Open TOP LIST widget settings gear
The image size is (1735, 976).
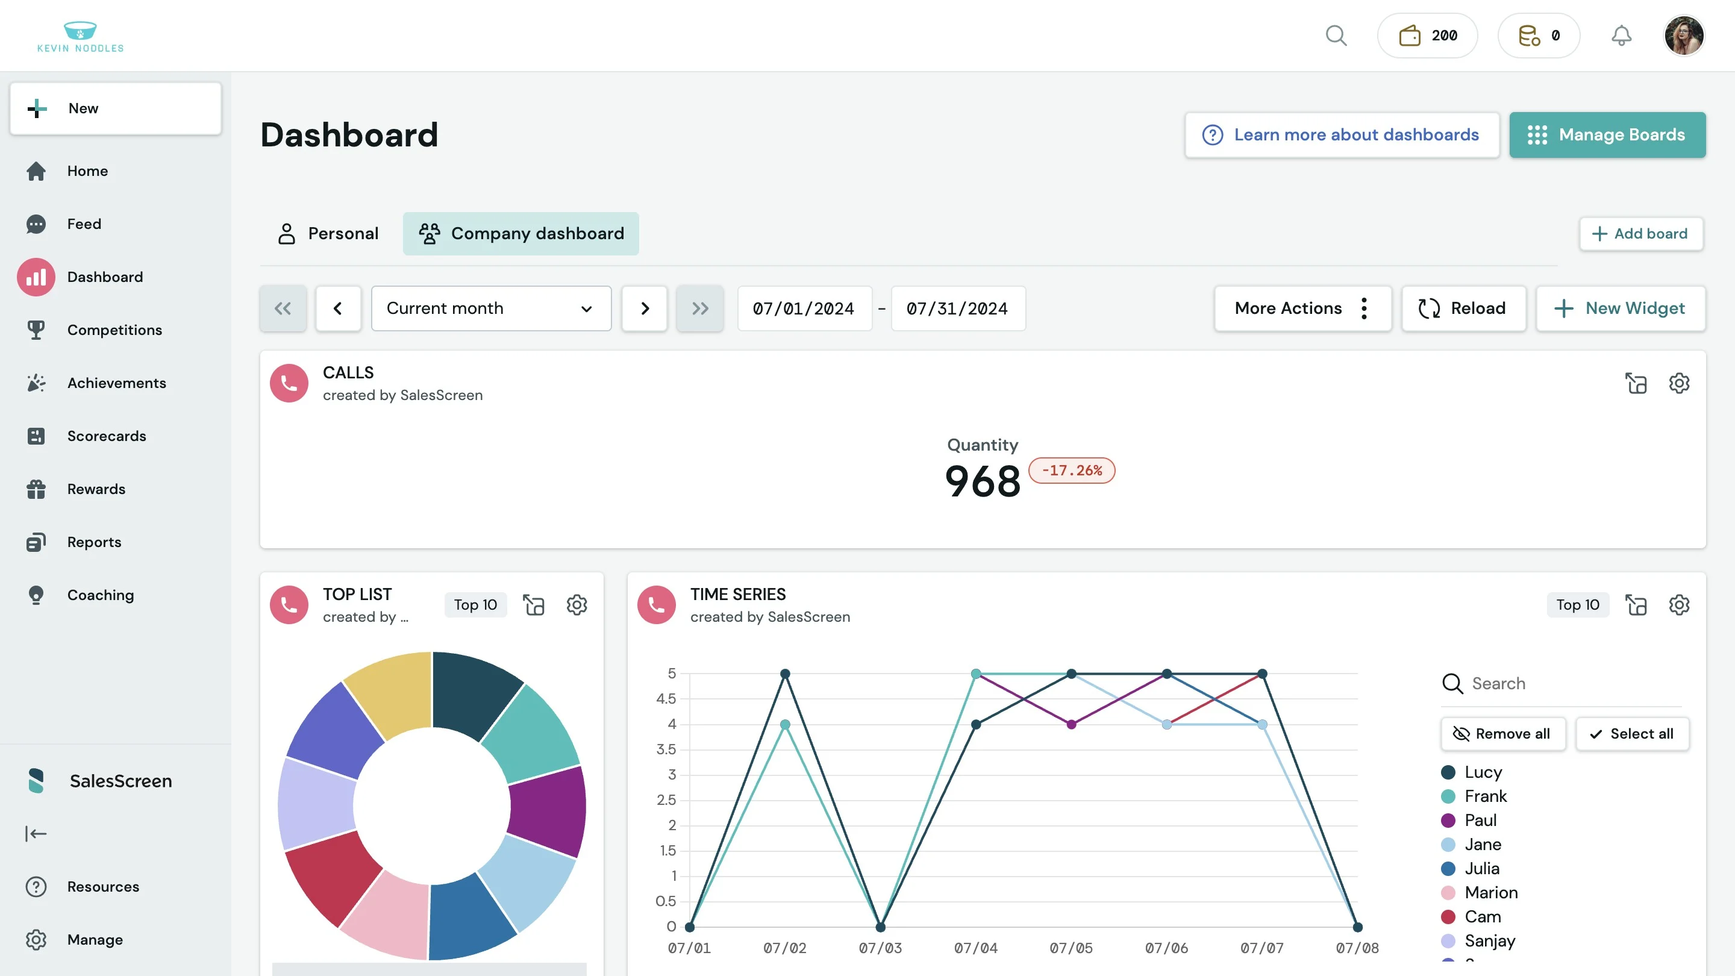[577, 605]
